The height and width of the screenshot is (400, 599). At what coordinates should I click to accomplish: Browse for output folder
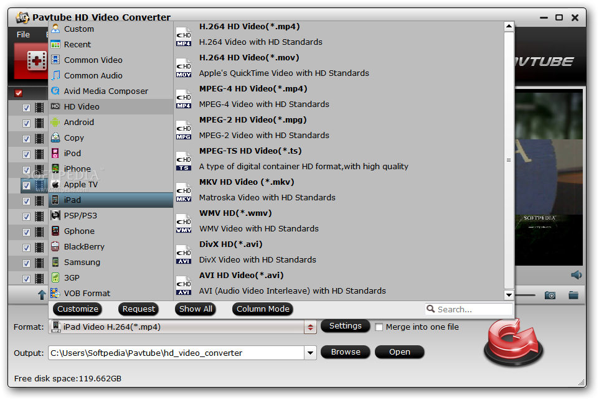[x=346, y=352]
